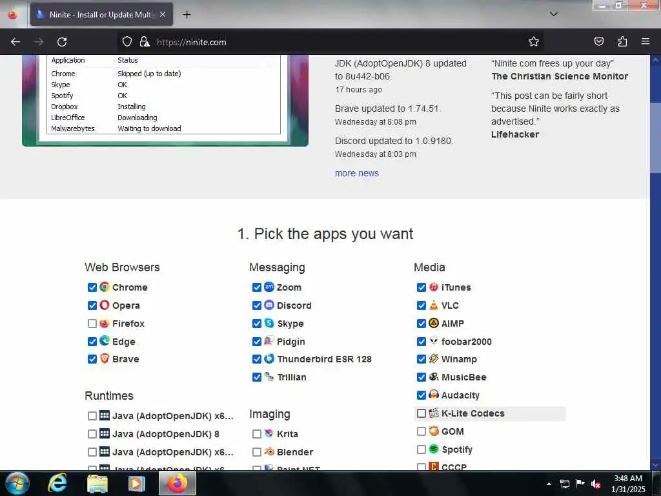
Task: Click the K-Lite Codecs icon
Action: (433, 413)
